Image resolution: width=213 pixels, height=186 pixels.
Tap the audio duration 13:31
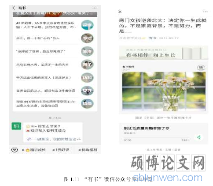(x=185, y=140)
